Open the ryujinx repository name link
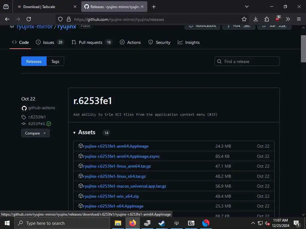 [67, 27]
